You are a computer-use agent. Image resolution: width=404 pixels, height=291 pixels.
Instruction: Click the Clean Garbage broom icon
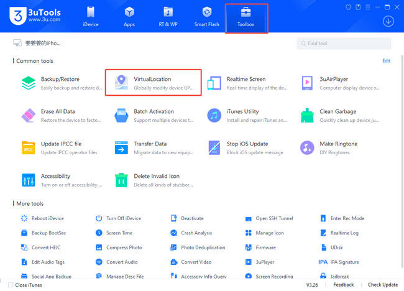pos(307,115)
